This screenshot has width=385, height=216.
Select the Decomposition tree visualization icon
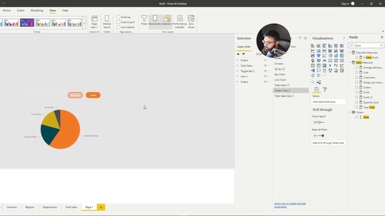click(313, 71)
